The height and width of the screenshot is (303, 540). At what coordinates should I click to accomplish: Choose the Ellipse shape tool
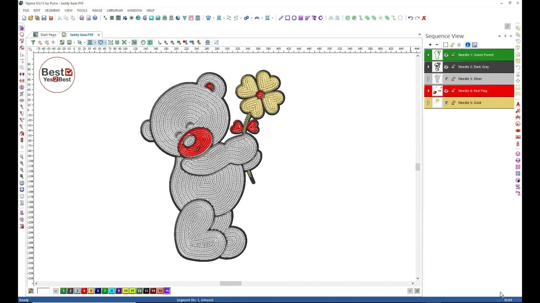[x=294, y=18]
